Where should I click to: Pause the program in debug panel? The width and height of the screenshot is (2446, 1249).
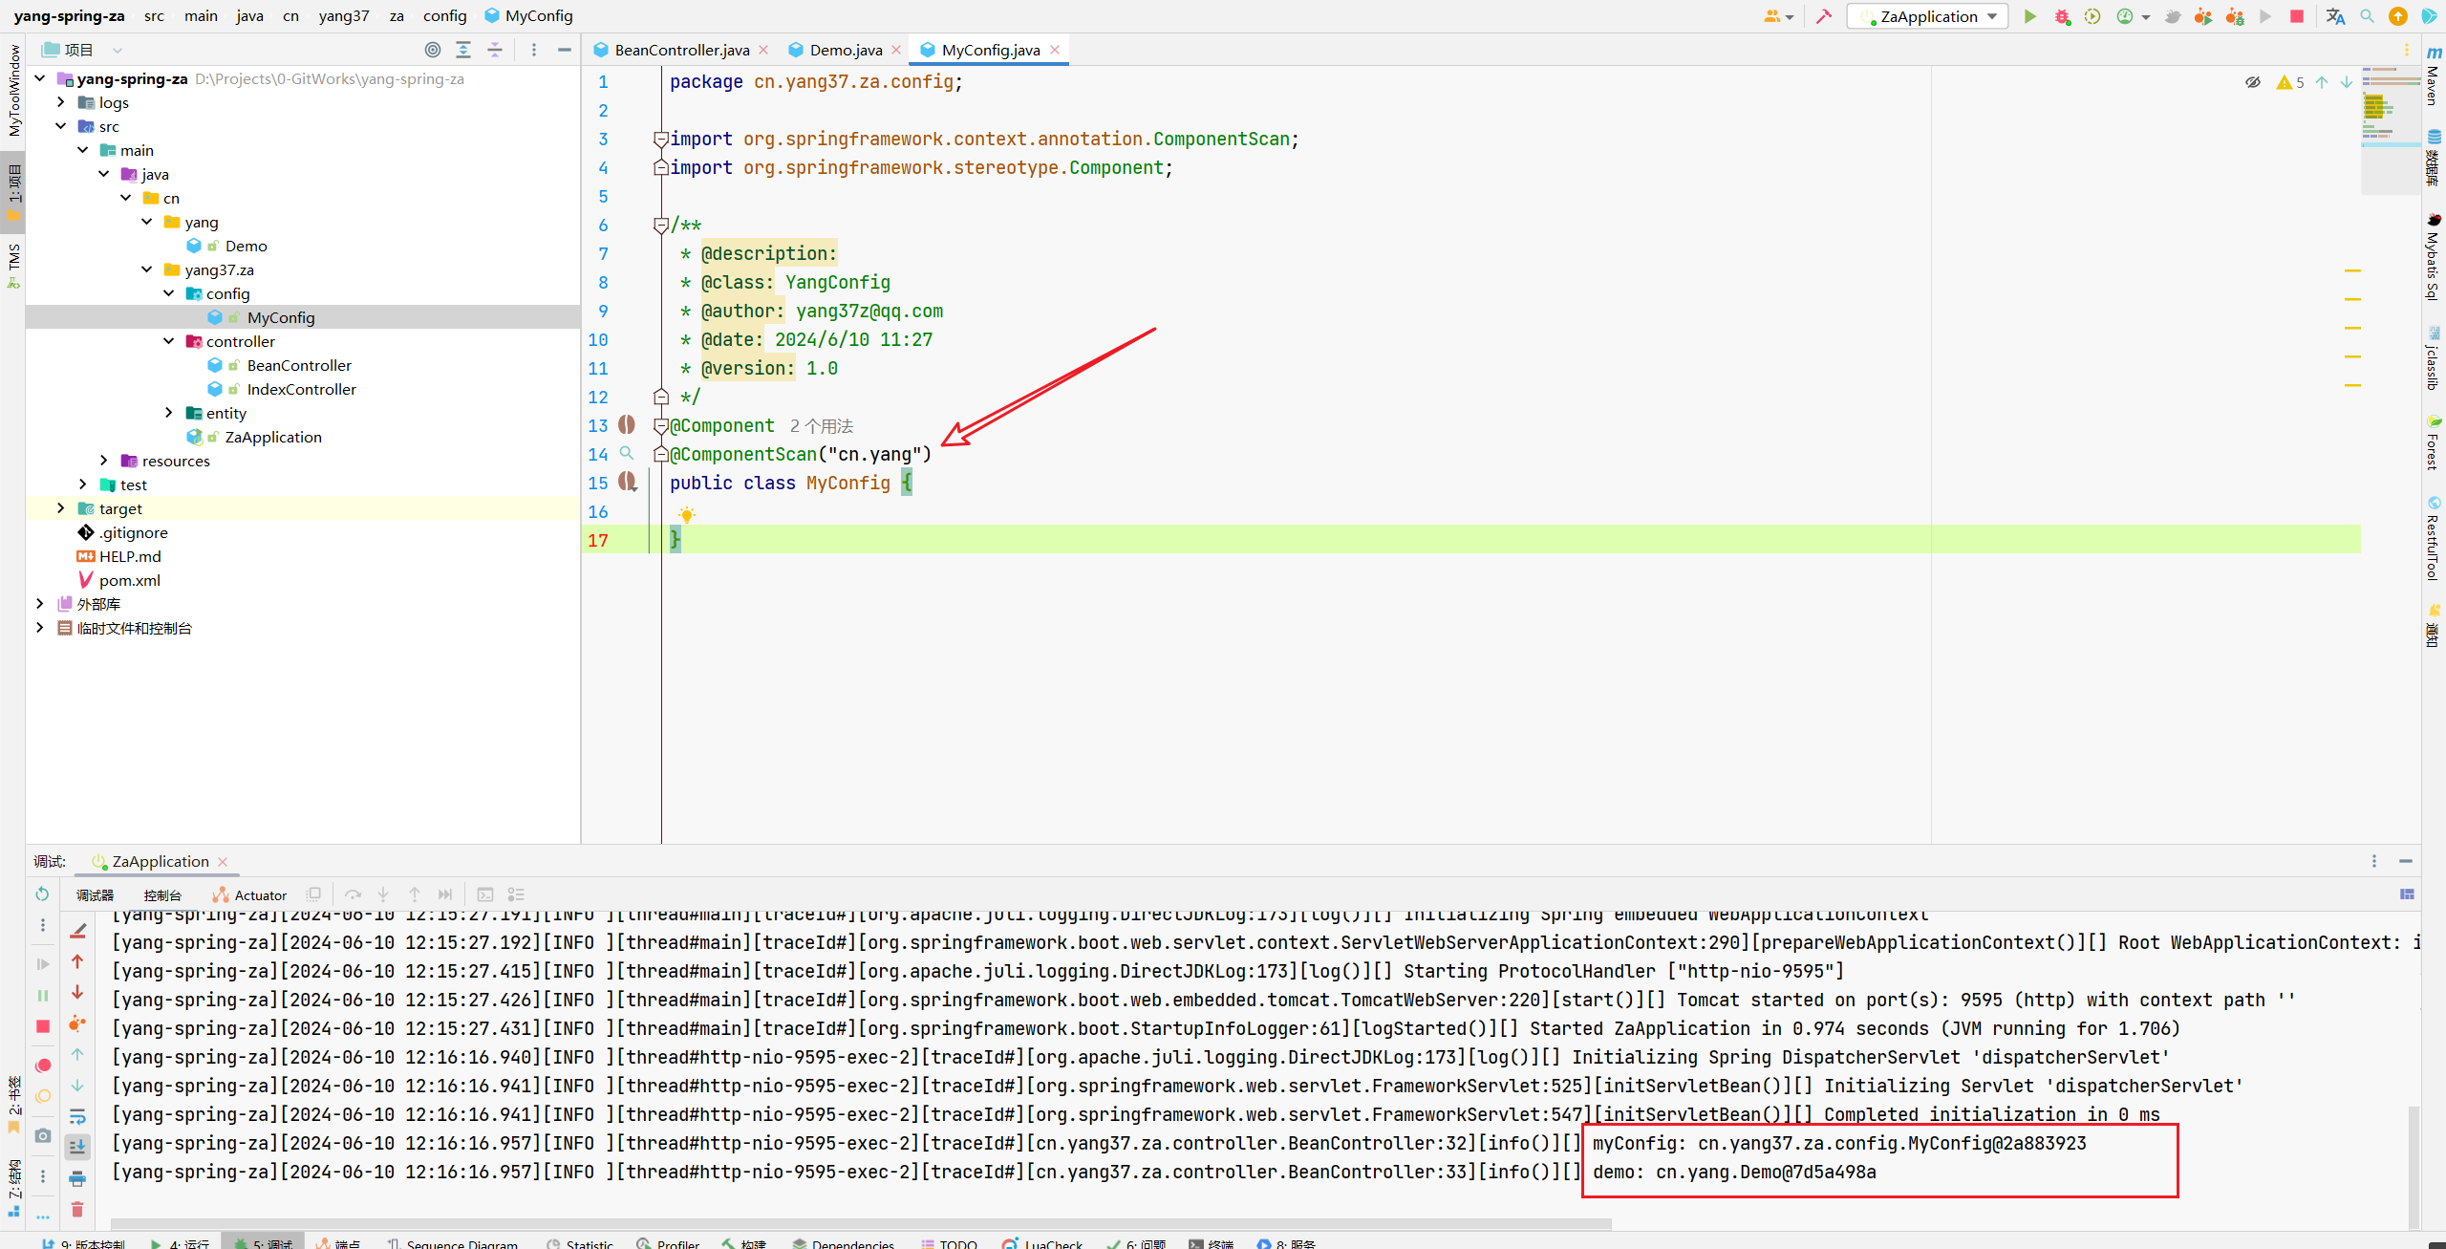tap(42, 995)
